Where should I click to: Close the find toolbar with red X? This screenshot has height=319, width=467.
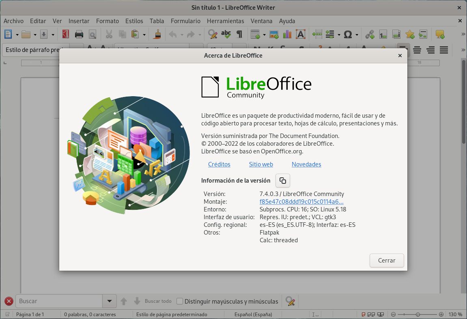click(x=9, y=301)
